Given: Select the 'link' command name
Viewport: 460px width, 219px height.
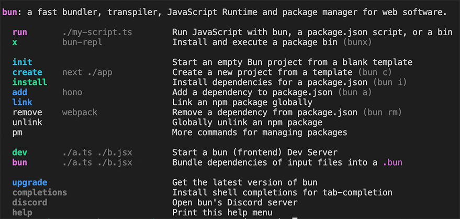Looking at the screenshot, I should tap(23, 103).
